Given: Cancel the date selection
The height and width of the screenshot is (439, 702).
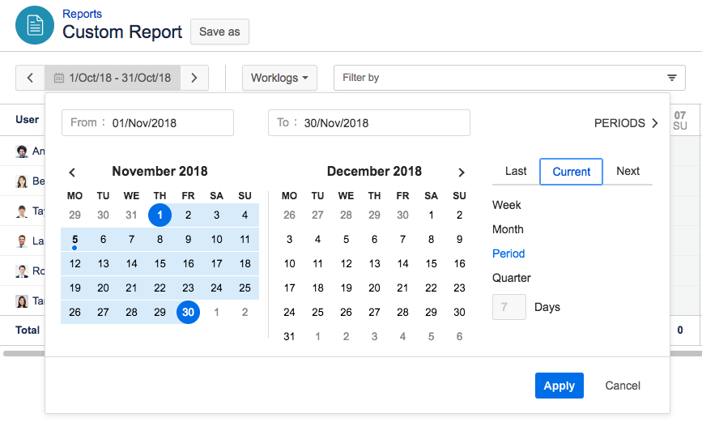Looking at the screenshot, I should (623, 386).
